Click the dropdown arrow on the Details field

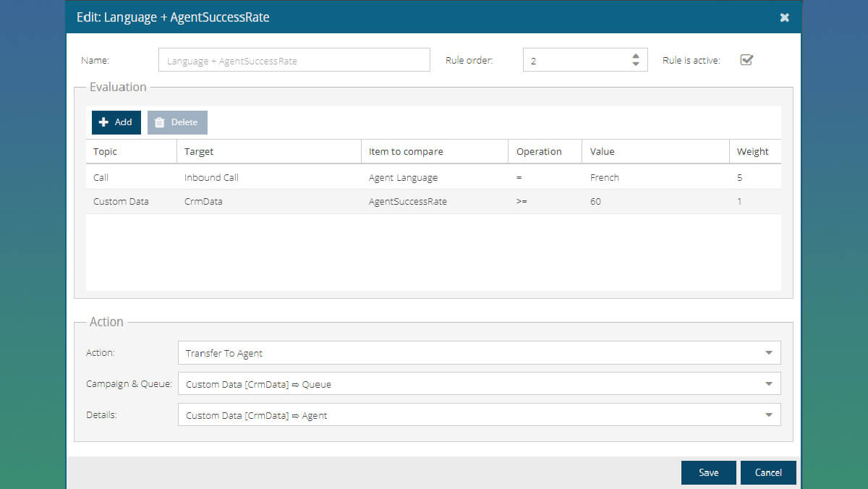click(x=769, y=414)
